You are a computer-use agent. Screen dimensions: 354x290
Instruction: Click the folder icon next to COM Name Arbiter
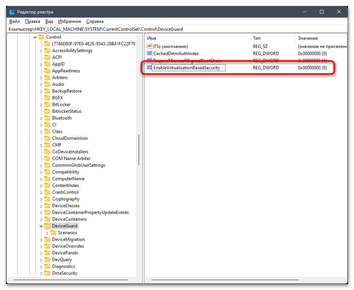(47, 158)
